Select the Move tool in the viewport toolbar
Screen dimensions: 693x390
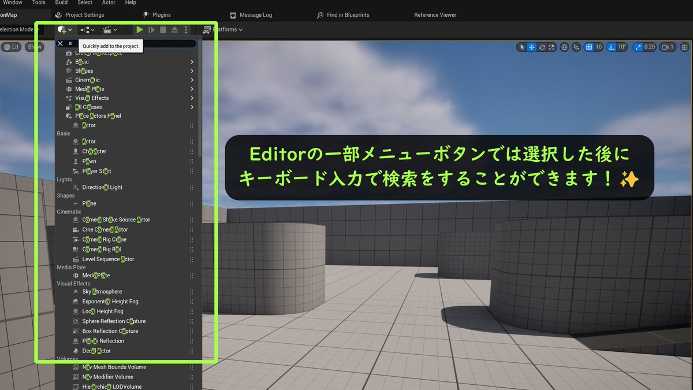pyautogui.click(x=531, y=47)
